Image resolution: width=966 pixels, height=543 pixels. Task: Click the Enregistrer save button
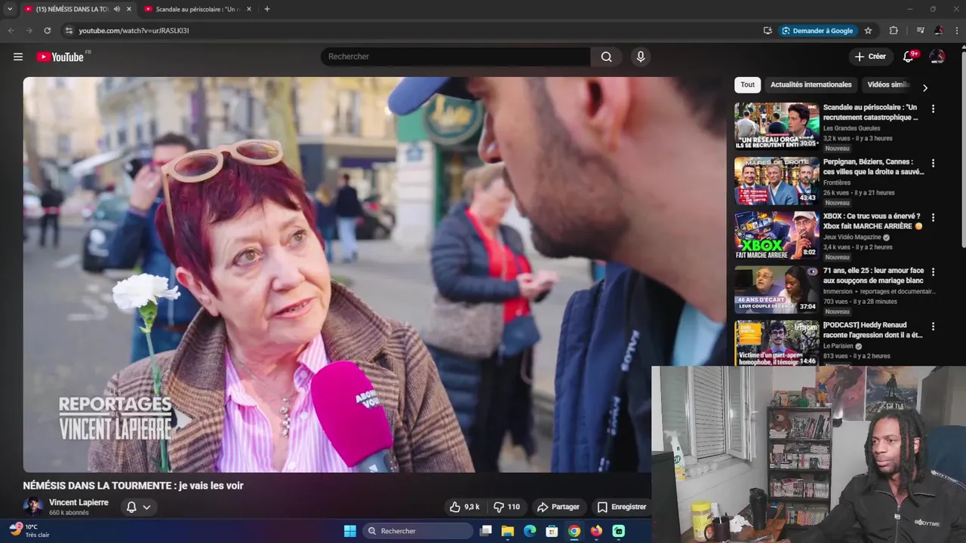coord(622,507)
